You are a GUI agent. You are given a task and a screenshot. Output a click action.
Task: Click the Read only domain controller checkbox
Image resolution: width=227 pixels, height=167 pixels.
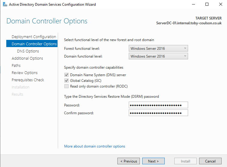pos(66,86)
